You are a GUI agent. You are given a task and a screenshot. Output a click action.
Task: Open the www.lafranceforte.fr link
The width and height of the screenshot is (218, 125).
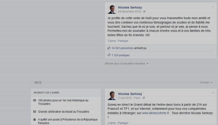tap(156, 113)
